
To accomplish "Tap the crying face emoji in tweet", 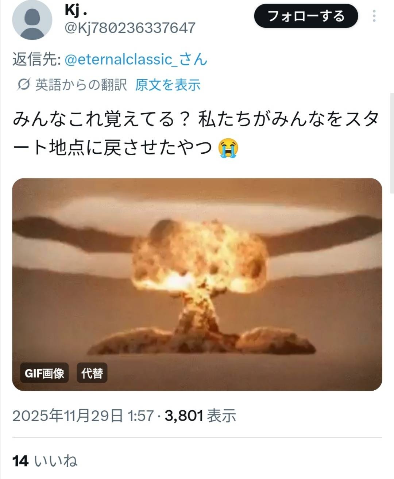I will pos(228,148).
